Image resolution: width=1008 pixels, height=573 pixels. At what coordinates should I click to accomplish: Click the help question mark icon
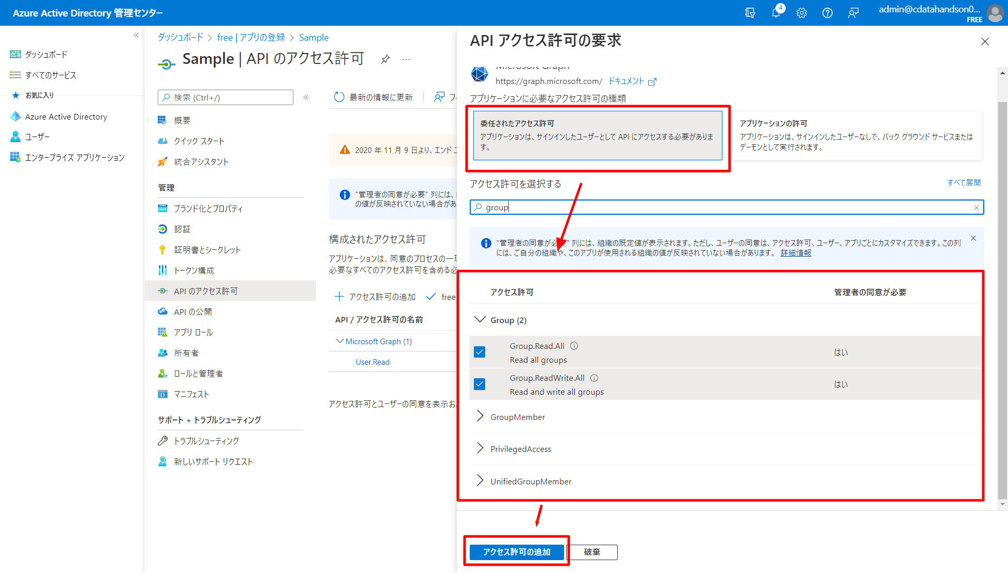coord(827,13)
